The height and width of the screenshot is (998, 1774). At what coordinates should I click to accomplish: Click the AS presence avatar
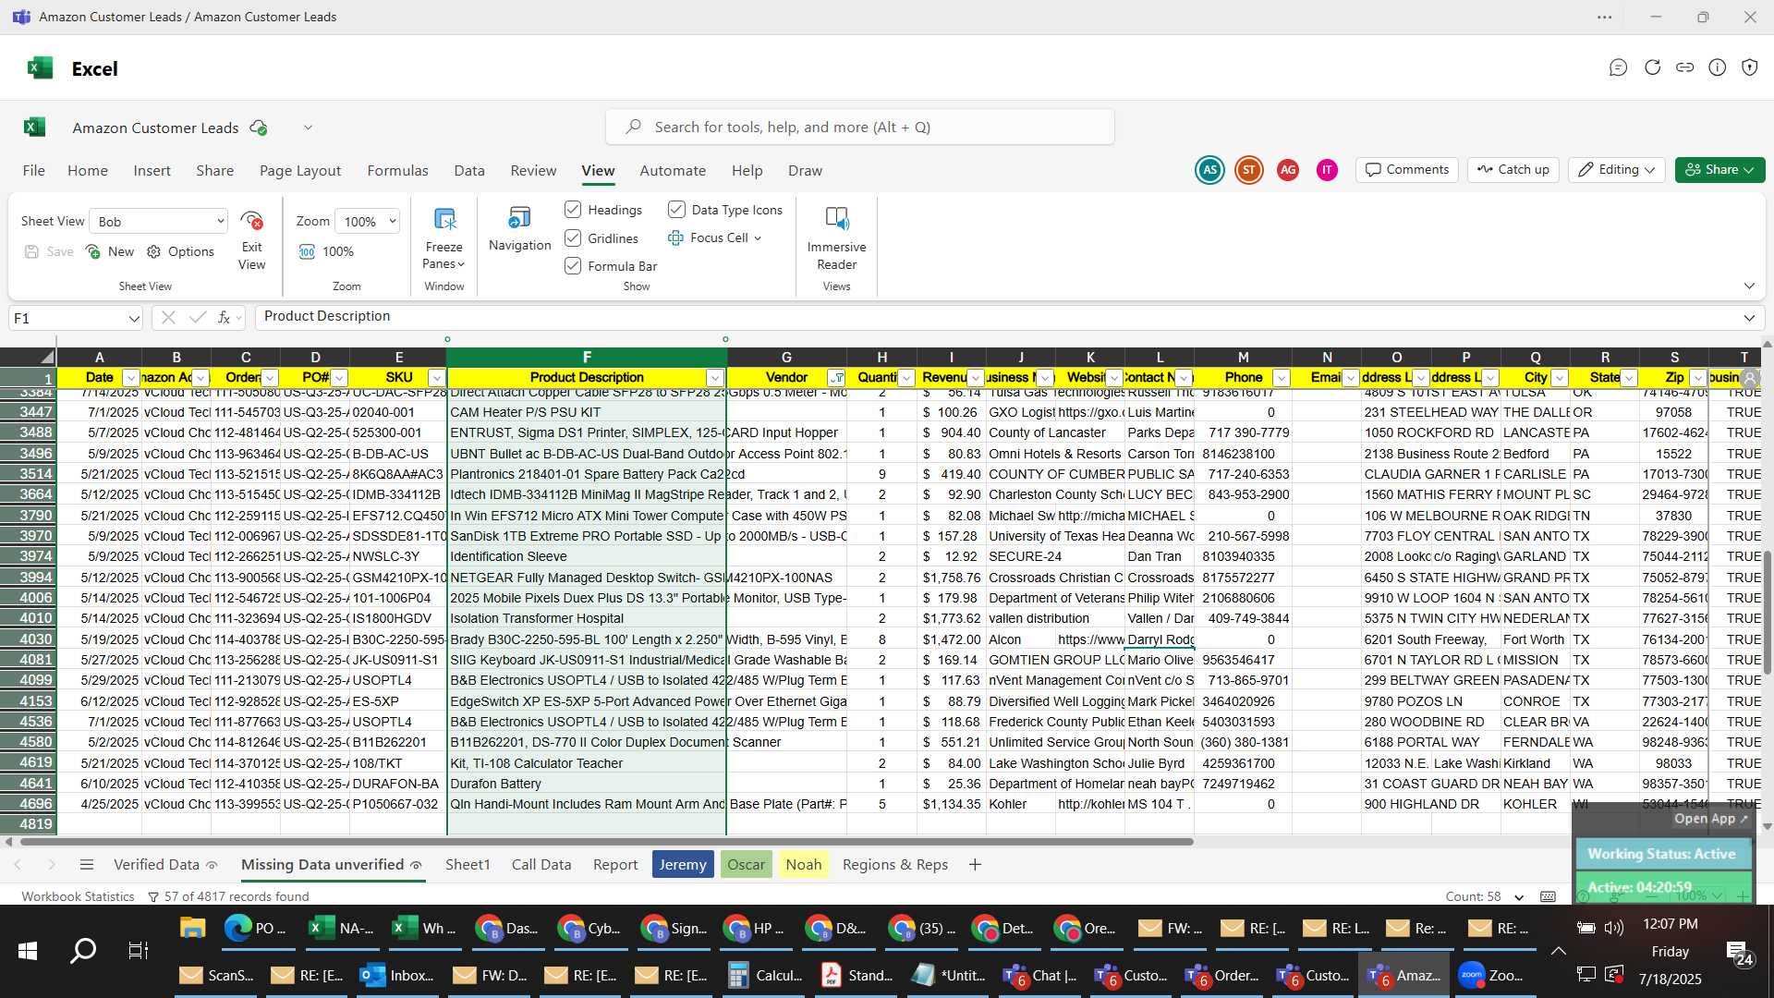click(x=1209, y=170)
